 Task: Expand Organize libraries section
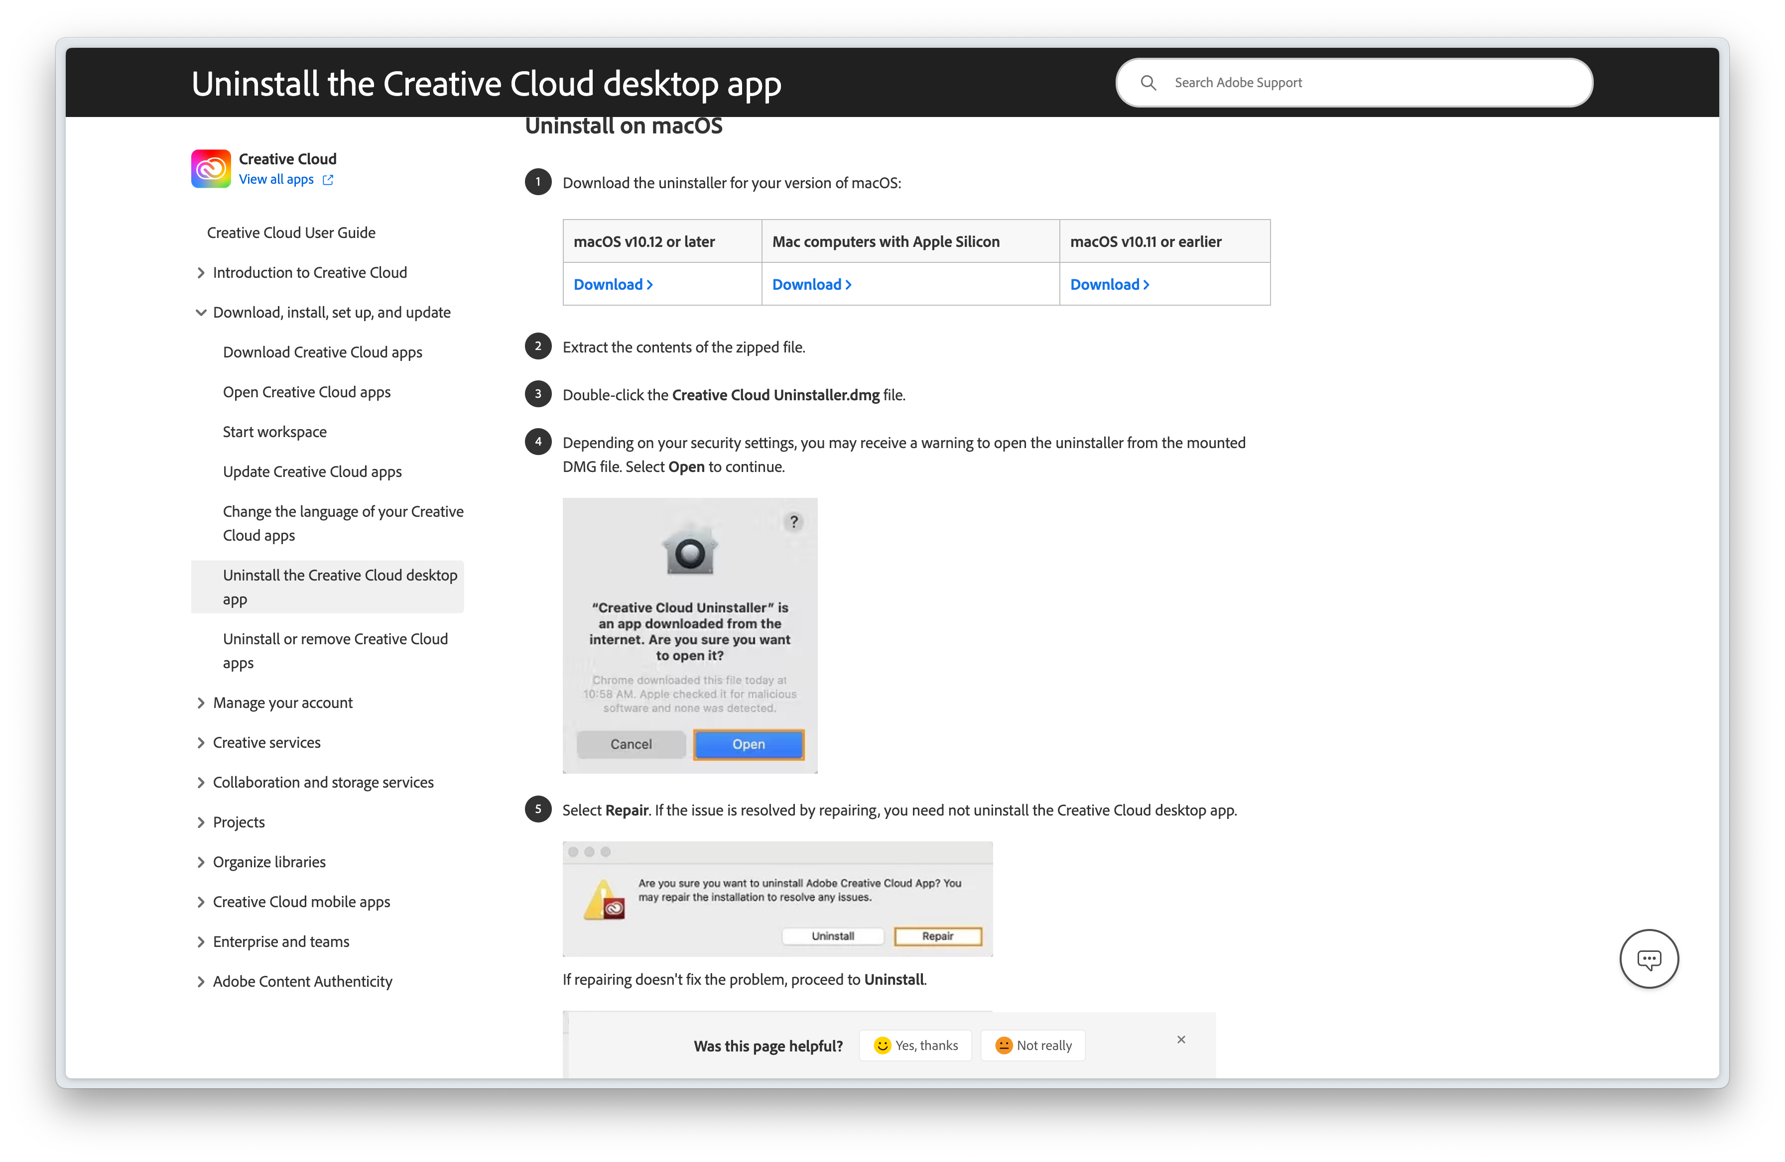click(x=200, y=862)
